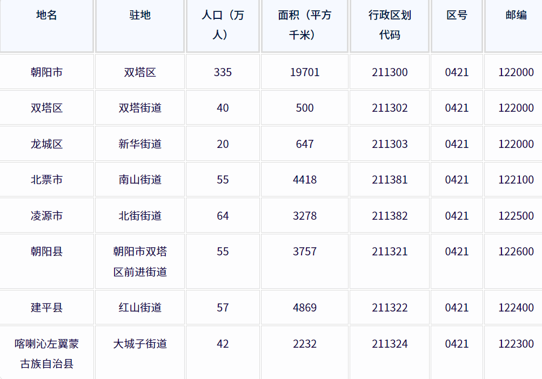Viewport: 542px width, 379px height.
Task: Click the 行政区划代码 column header
Action: click(x=390, y=25)
